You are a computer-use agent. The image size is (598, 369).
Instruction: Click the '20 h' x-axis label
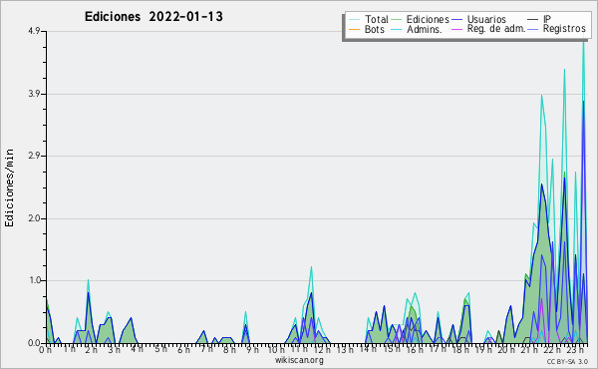[x=505, y=349]
